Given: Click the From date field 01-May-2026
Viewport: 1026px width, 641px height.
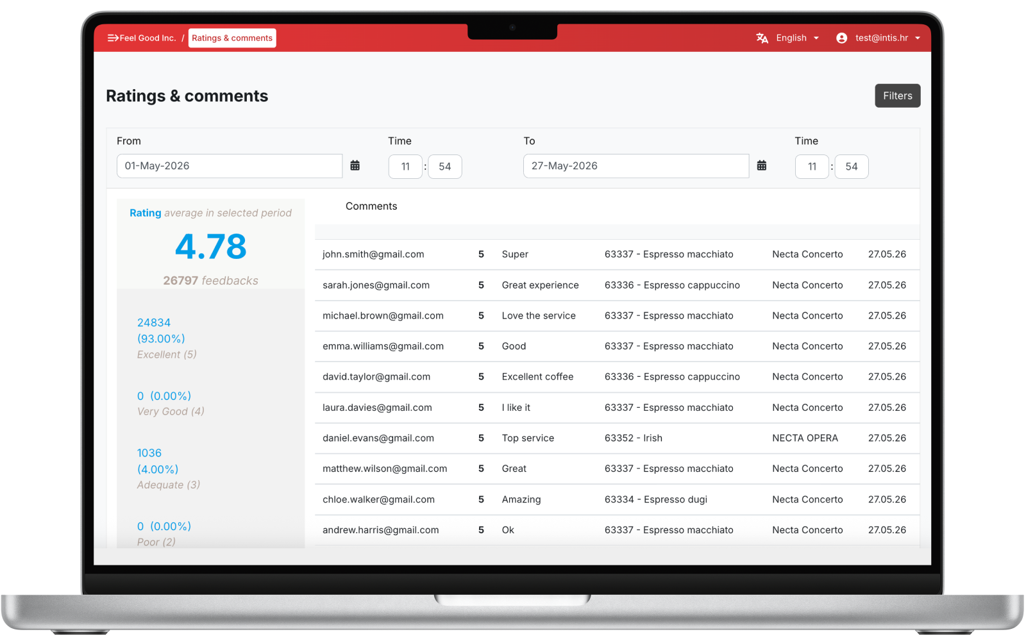Looking at the screenshot, I should pyautogui.click(x=230, y=166).
